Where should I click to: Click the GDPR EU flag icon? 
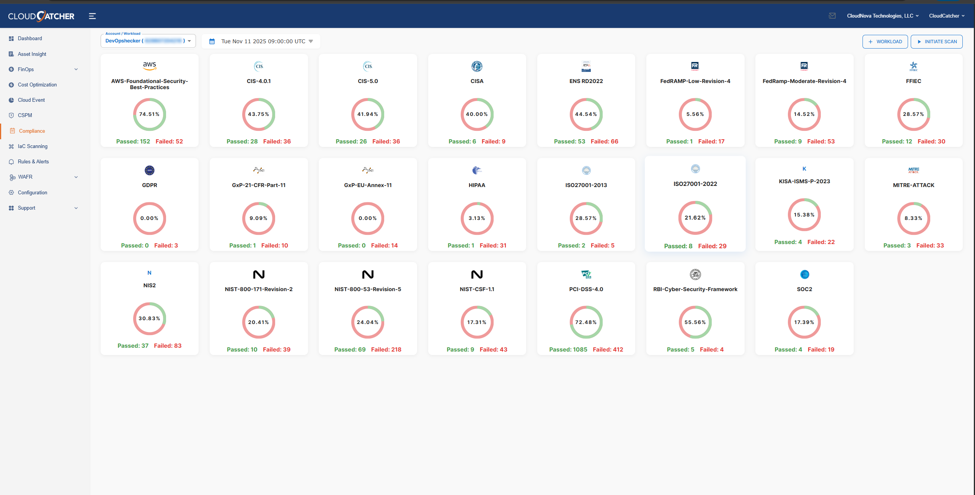(149, 170)
